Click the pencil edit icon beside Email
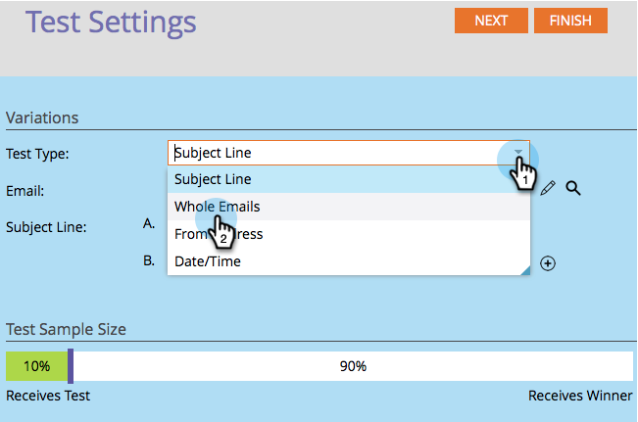 point(548,187)
